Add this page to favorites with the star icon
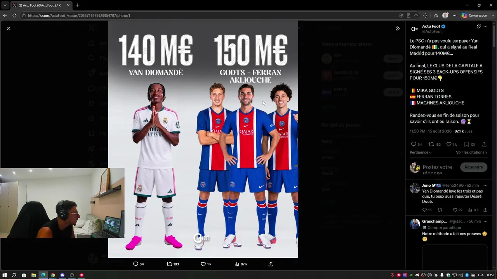 pyautogui.click(x=416, y=15)
